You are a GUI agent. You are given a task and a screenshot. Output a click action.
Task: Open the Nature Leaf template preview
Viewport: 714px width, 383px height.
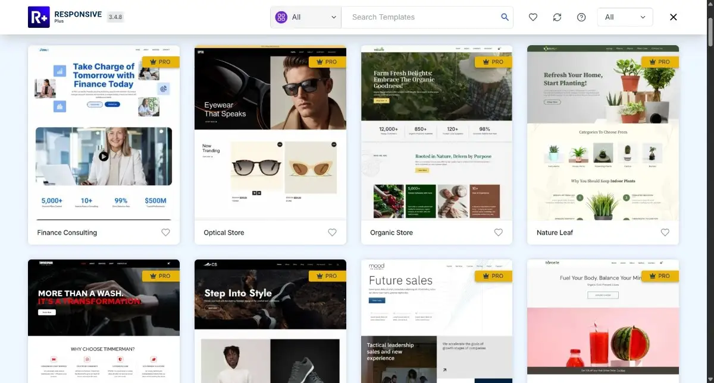coord(603,133)
